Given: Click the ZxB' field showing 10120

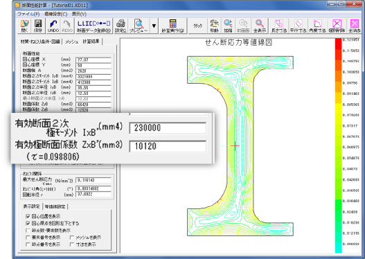Looking at the screenshot, I should coord(168,146).
